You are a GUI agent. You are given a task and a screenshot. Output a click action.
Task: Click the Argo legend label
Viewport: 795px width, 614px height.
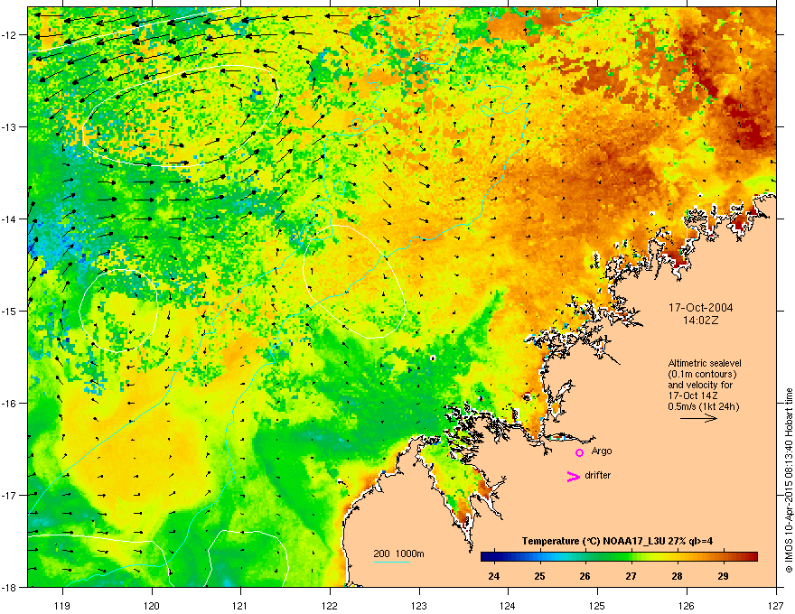(x=602, y=451)
